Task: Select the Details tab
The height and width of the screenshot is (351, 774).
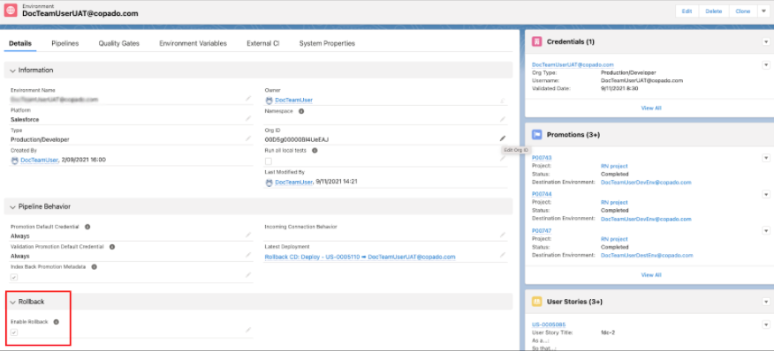Action: point(20,43)
